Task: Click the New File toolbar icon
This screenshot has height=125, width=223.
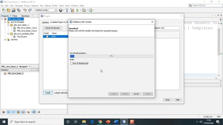Action: pyautogui.click(x=4, y=10)
